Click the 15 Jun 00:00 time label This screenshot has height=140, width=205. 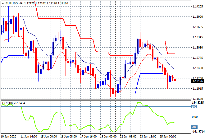[49, 137]
